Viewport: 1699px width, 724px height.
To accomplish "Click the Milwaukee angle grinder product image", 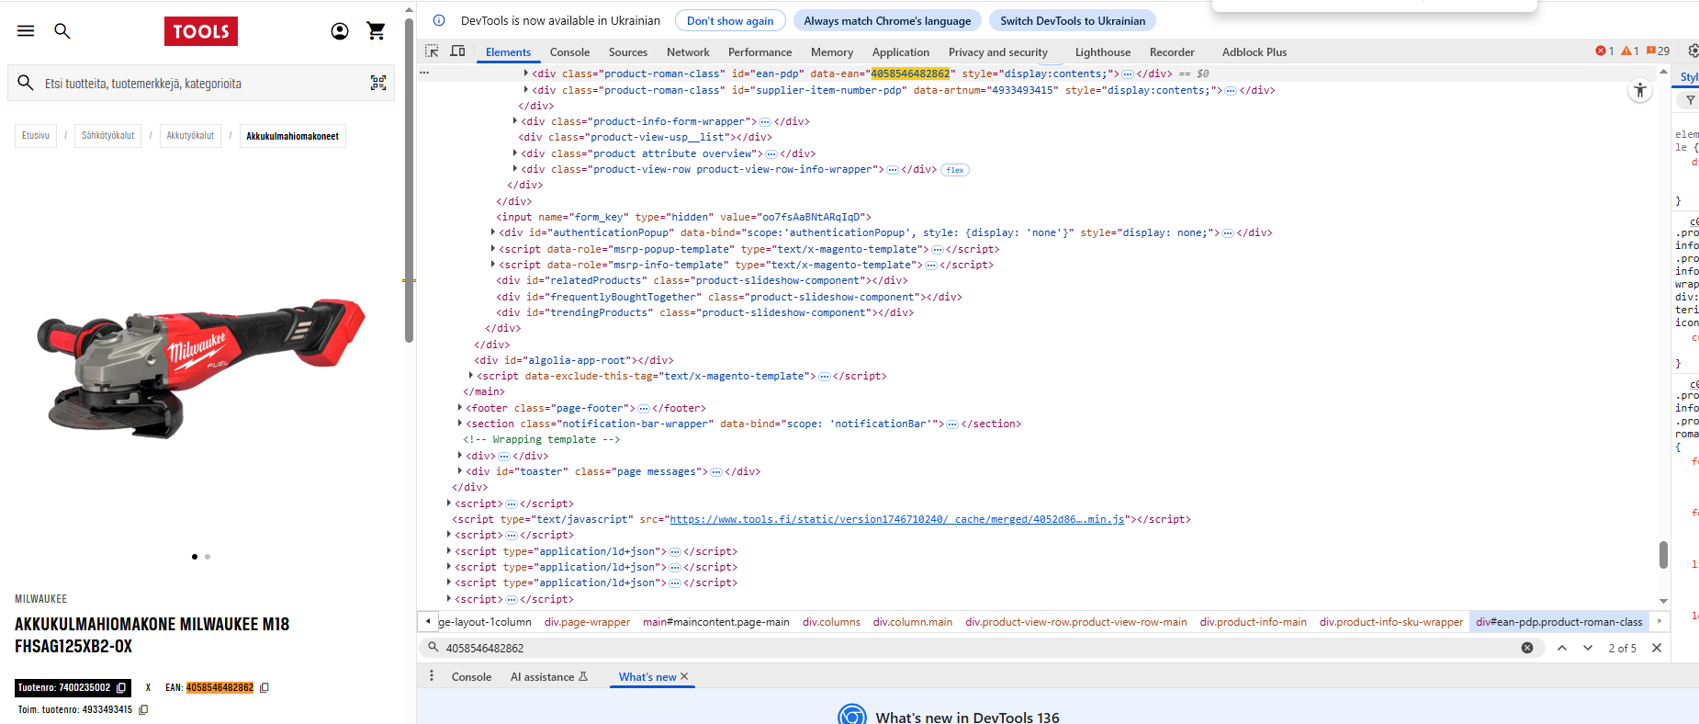I will pyautogui.click(x=201, y=368).
